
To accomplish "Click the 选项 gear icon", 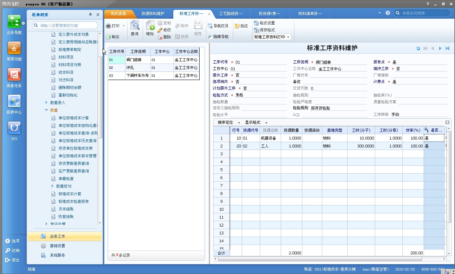I will point(8,241).
